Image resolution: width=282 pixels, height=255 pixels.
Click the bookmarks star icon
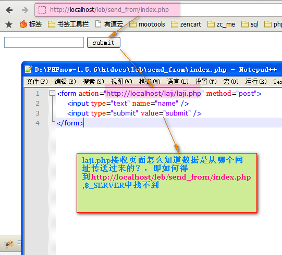[9, 24]
